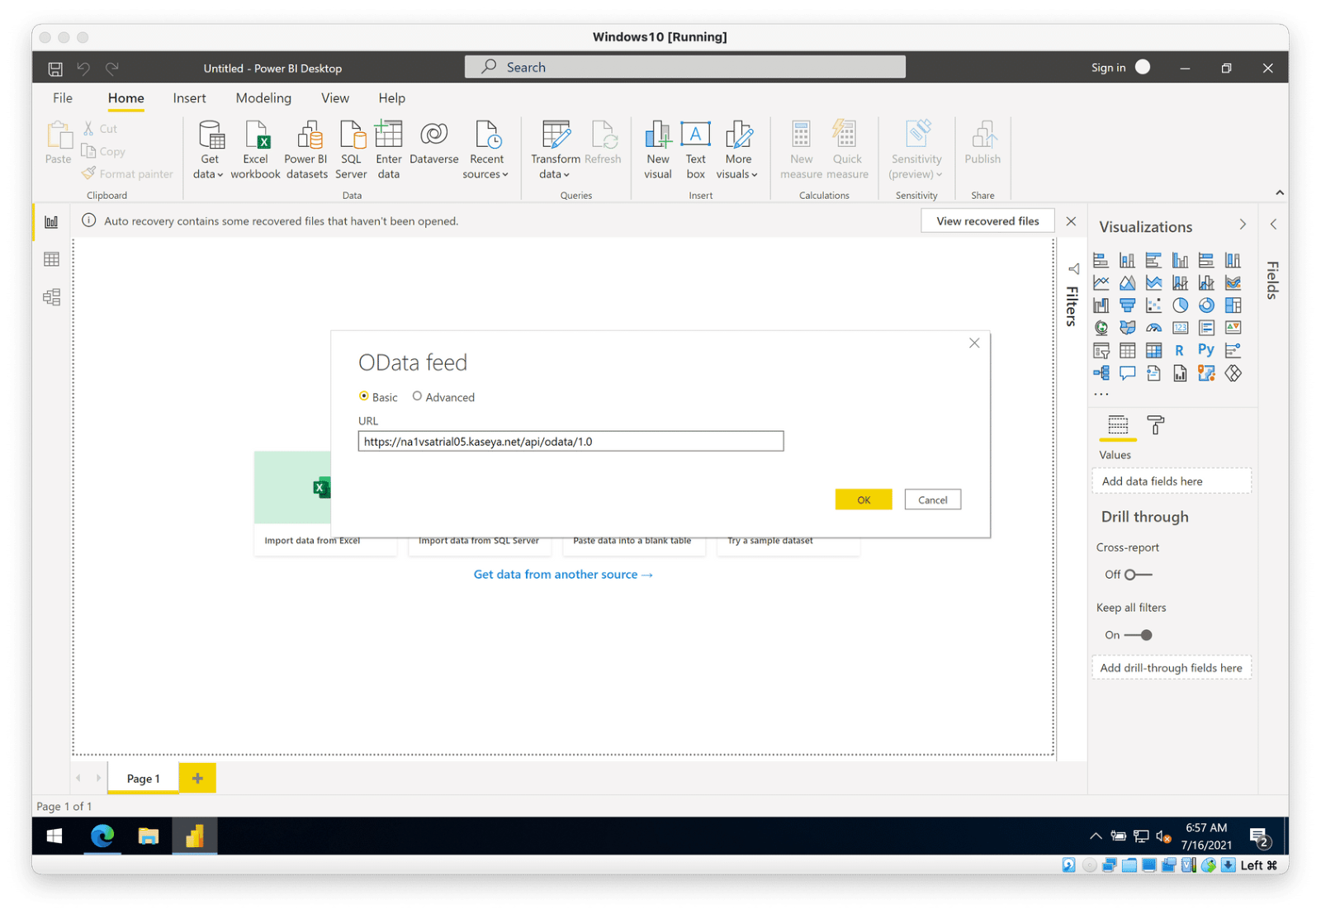The width and height of the screenshot is (1321, 914).
Task: Select the stacked bar chart visual
Action: click(x=1101, y=260)
